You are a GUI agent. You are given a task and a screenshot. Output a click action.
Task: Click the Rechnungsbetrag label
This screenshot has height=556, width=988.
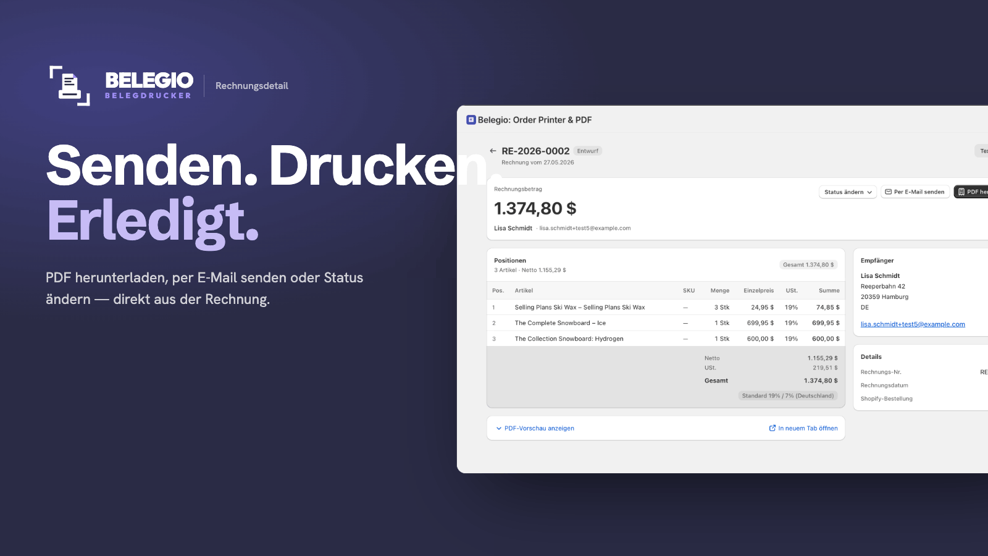[518, 189]
